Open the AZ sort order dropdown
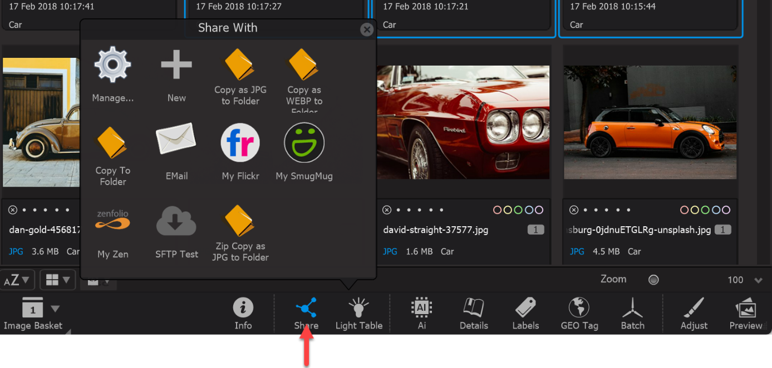 17,280
